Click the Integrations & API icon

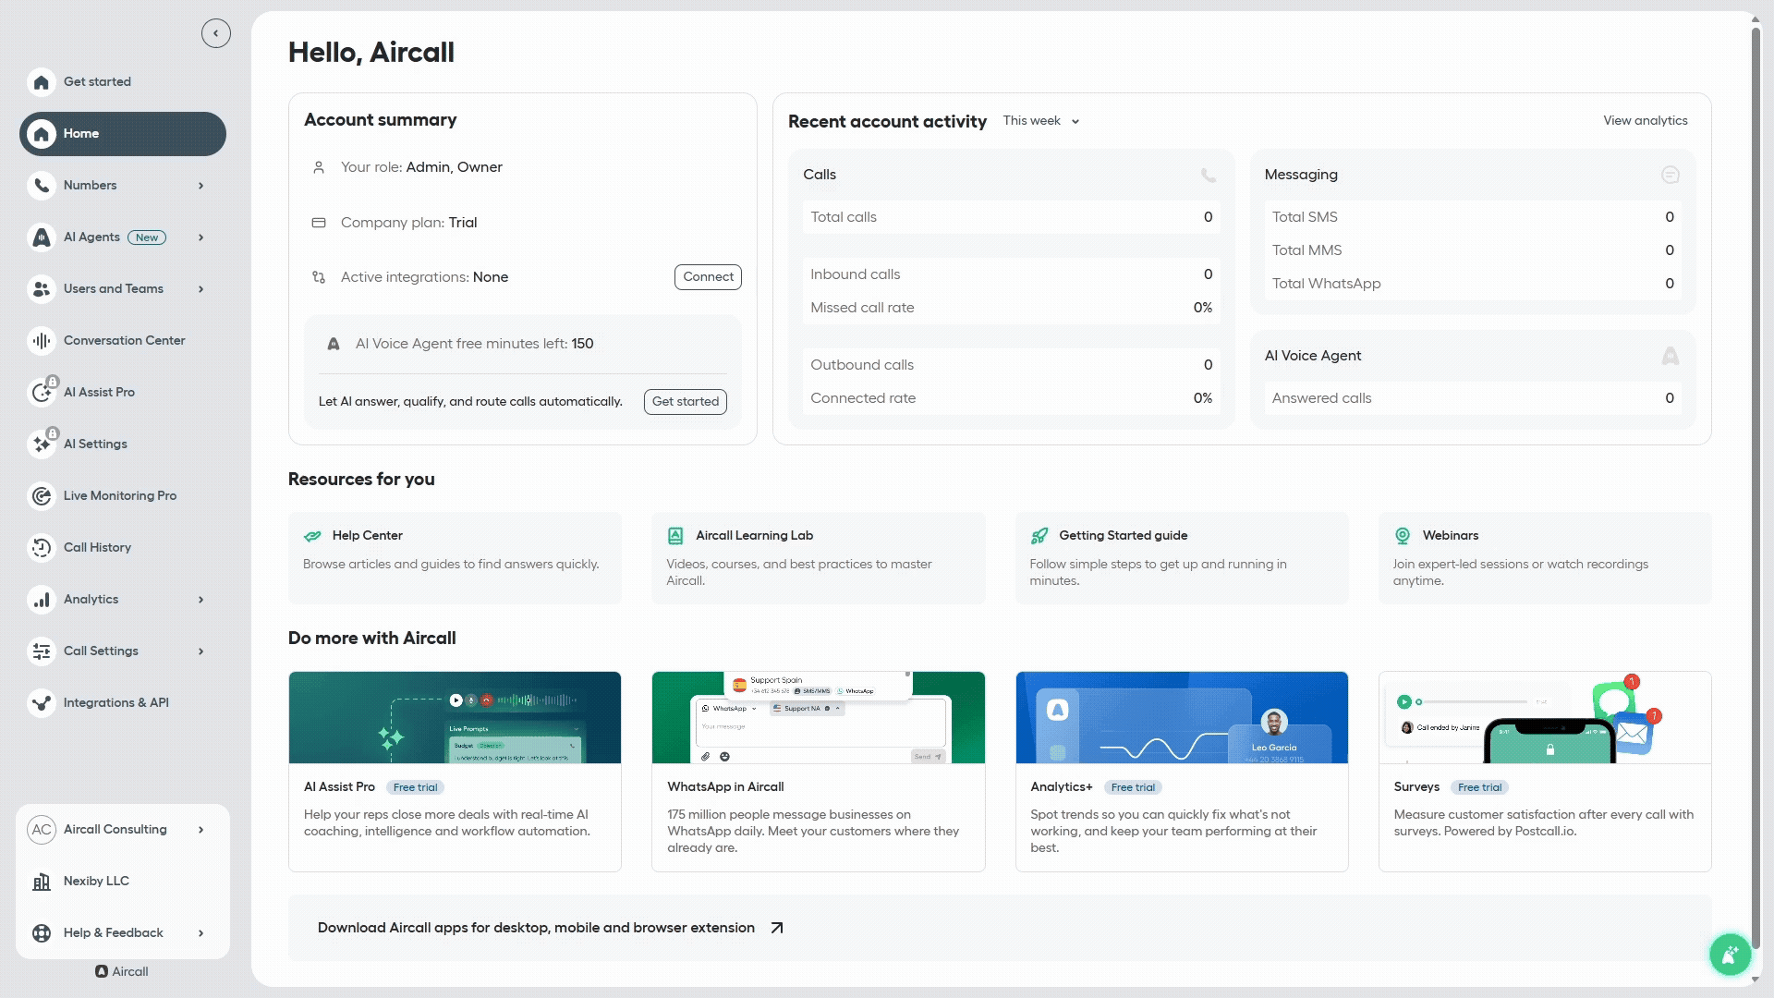[x=41, y=703]
